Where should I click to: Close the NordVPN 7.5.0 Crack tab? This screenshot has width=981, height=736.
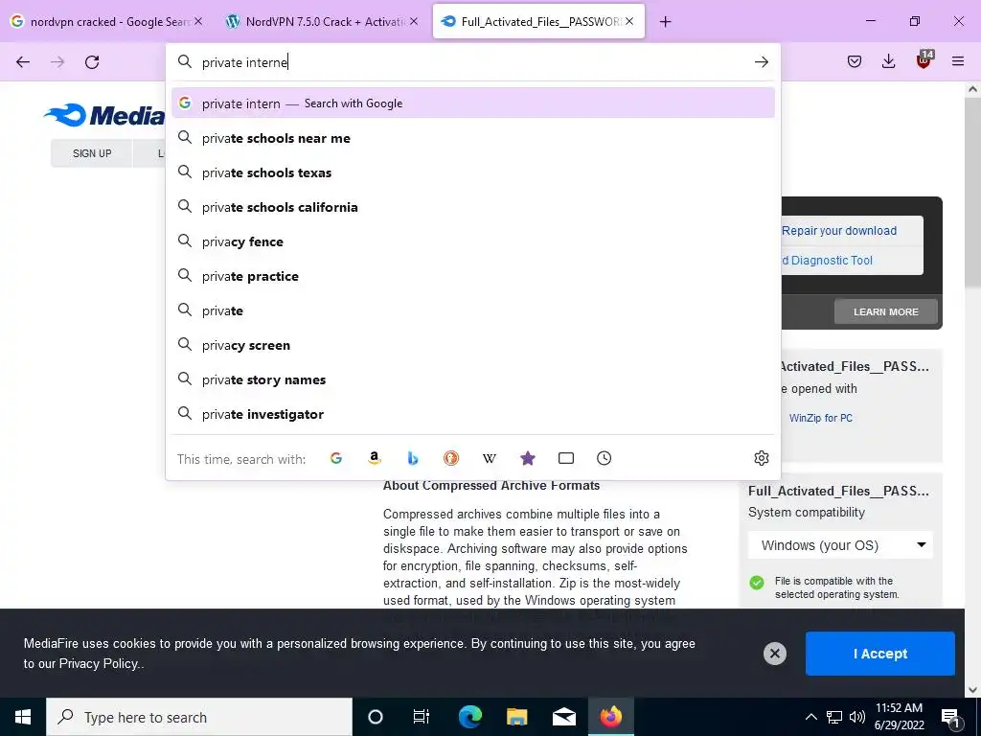tap(414, 21)
